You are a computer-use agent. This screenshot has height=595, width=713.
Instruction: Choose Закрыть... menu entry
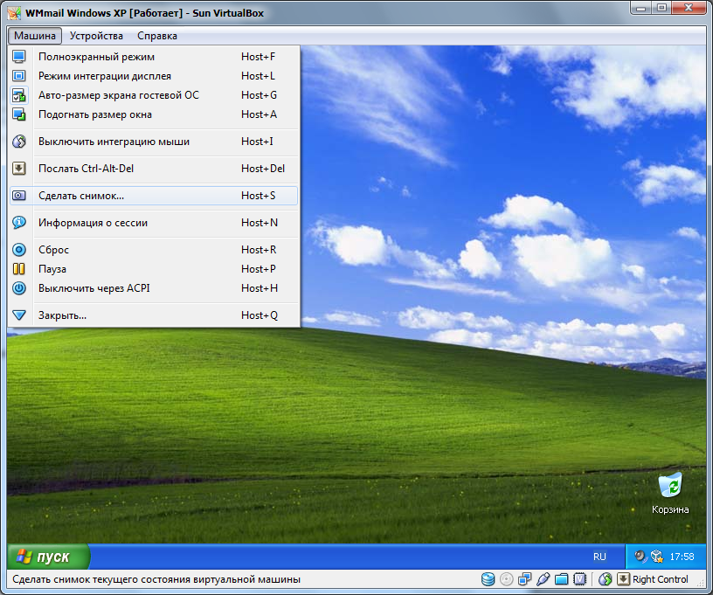click(154, 315)
